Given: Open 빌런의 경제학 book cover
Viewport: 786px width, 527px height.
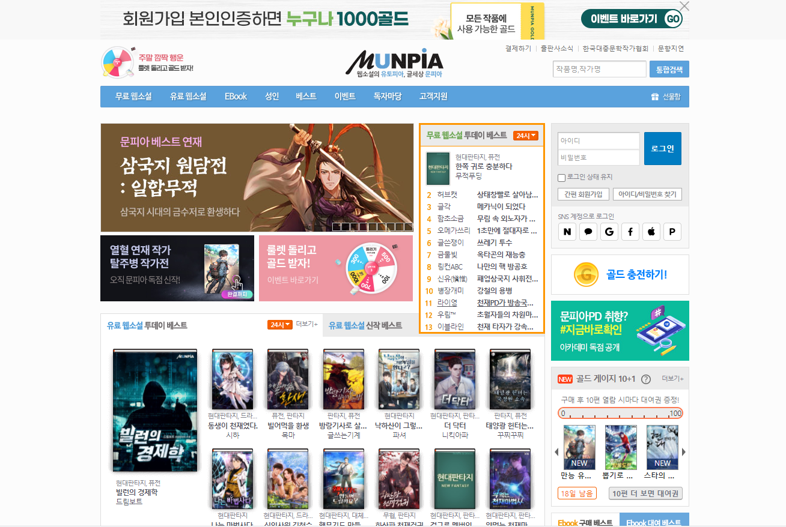Looking at the screenshot, I should click(155, 411).
